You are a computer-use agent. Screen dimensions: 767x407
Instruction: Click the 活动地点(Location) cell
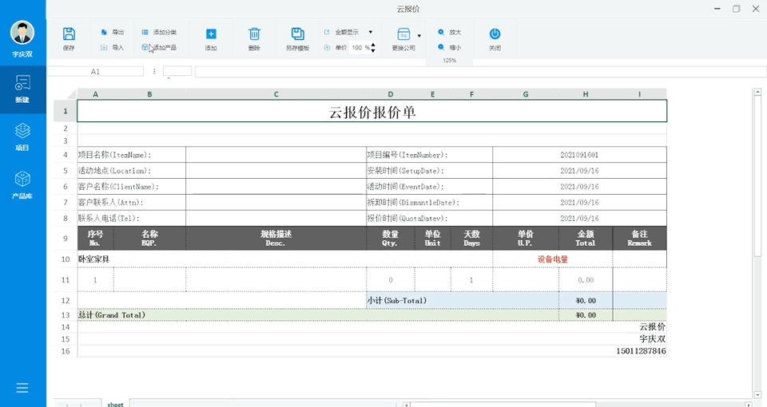click(132, 171)
